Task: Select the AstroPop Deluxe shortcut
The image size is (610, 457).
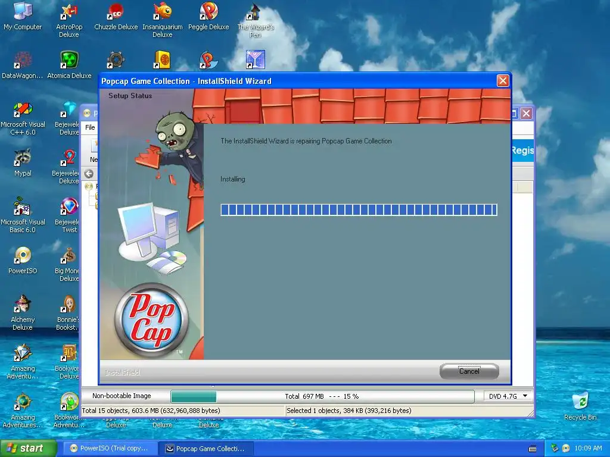Action: (x=69, y=20)
